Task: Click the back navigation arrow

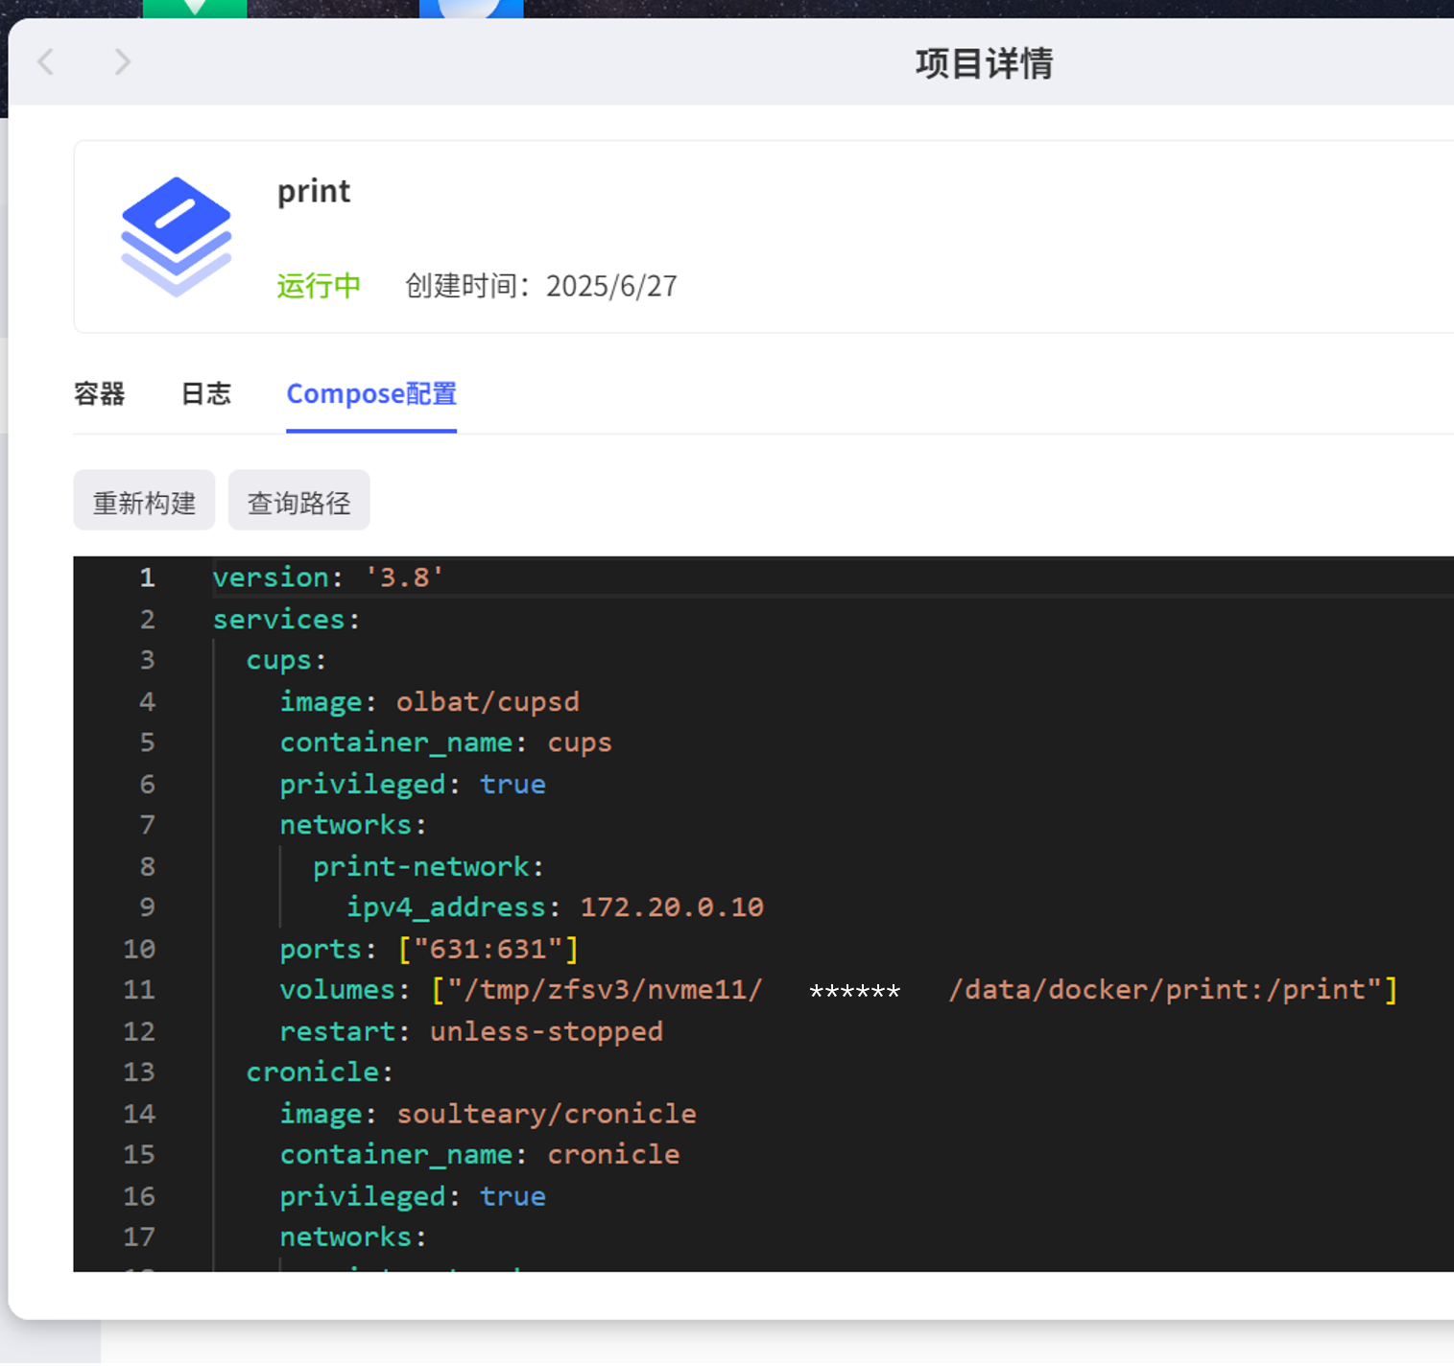Action: tap(45, 61)
